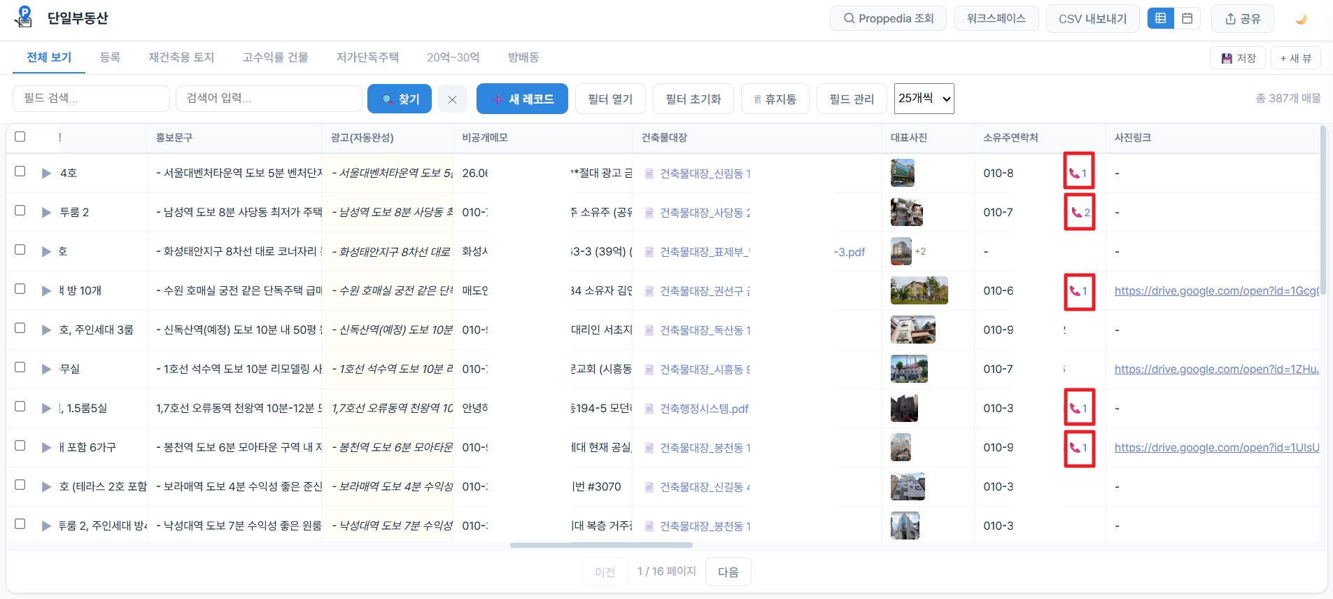Screen dimensions: 1333x599
Task: Switch to the 재건축용 토지 tab
Action: (181, 57)
